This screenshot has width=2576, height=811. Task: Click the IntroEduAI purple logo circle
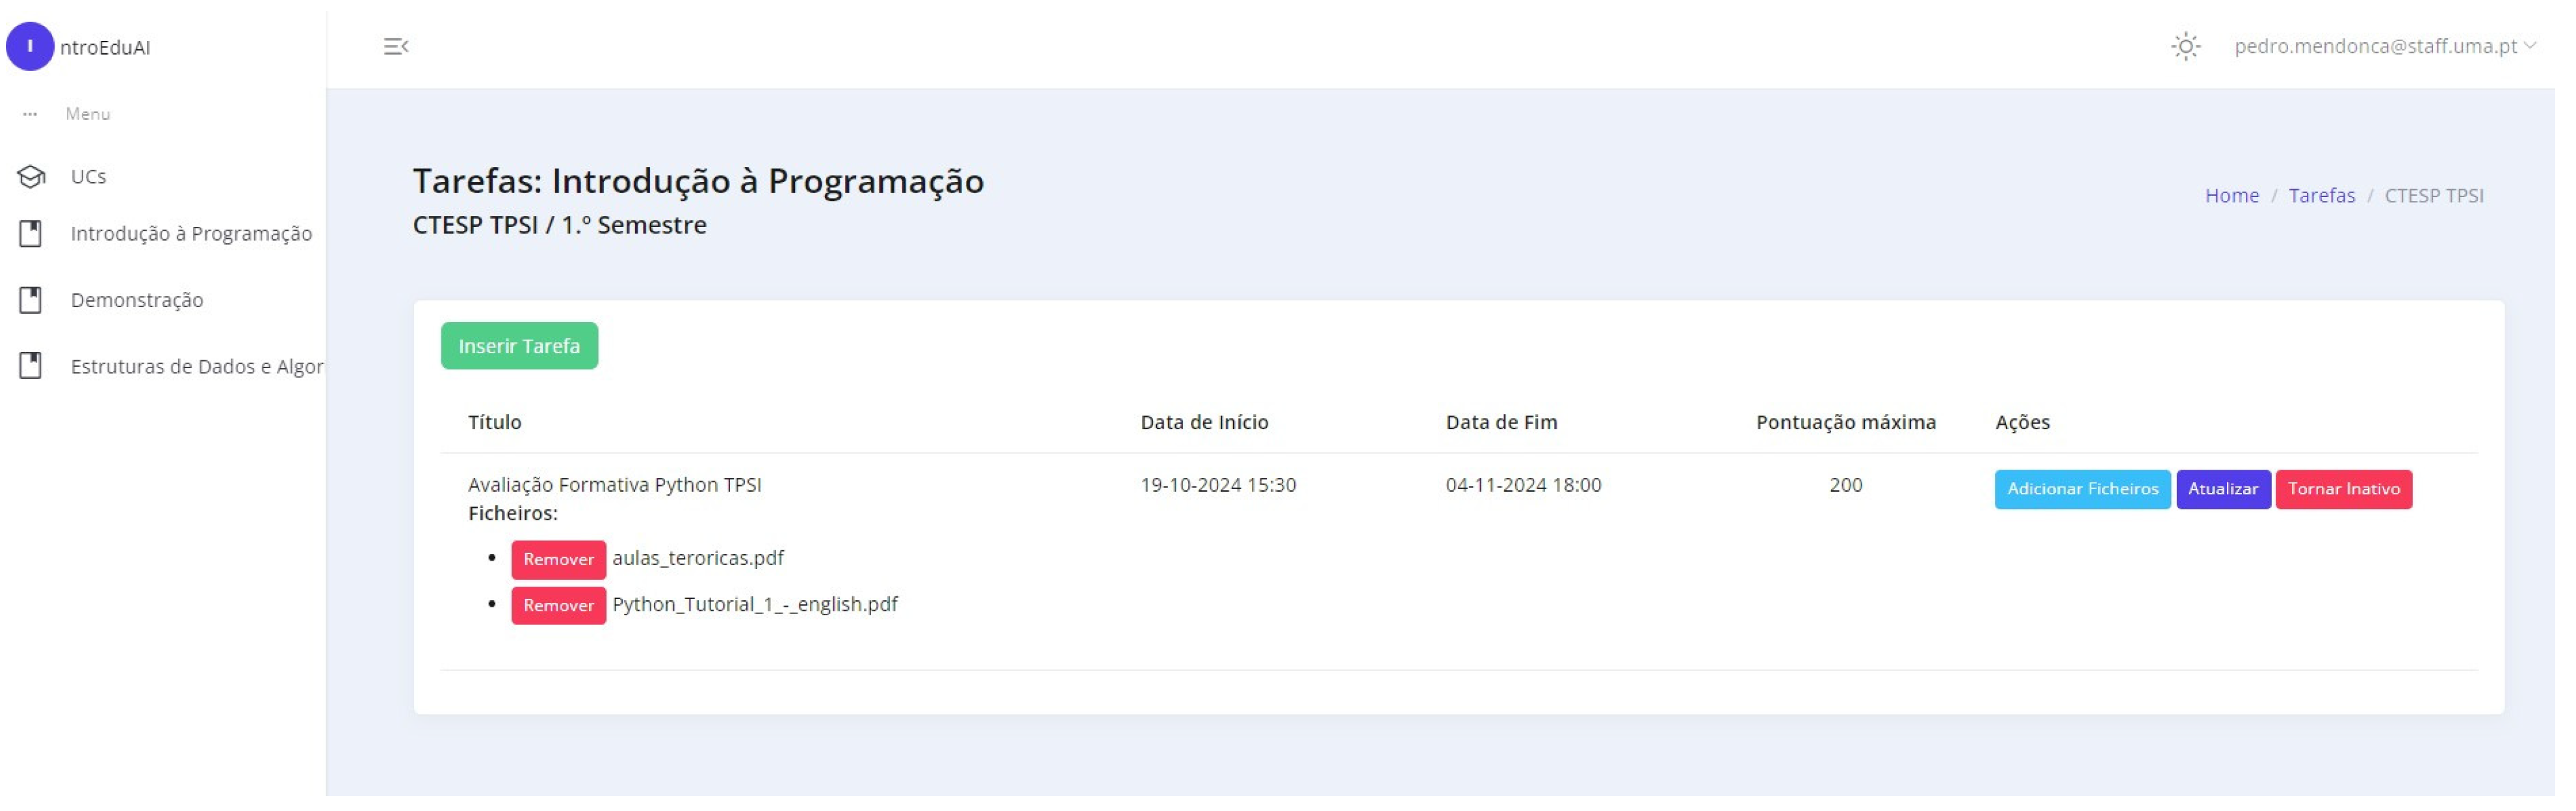[30, 47]
